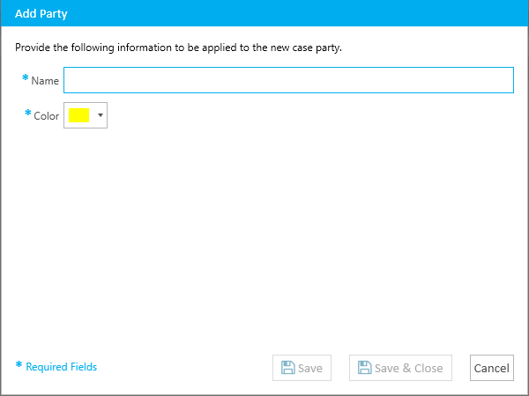This screenshot has height=396, width=529.
Task: Select the yellow color swatch
Action: click(79, 115)
